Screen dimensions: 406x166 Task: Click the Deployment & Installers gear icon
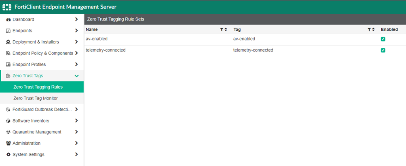(x=8, y=42)
